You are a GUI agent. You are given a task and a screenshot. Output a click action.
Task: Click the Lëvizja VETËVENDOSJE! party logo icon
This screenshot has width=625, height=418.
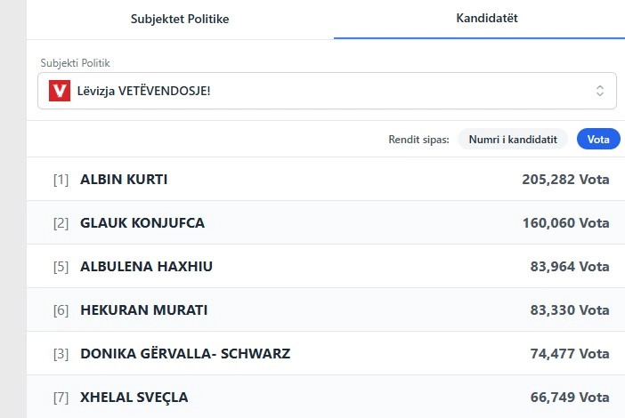coord(60,91)
